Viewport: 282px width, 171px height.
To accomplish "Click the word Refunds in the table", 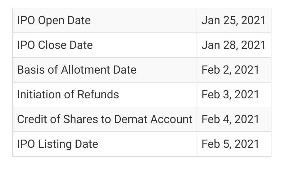I will pos(98,95).
